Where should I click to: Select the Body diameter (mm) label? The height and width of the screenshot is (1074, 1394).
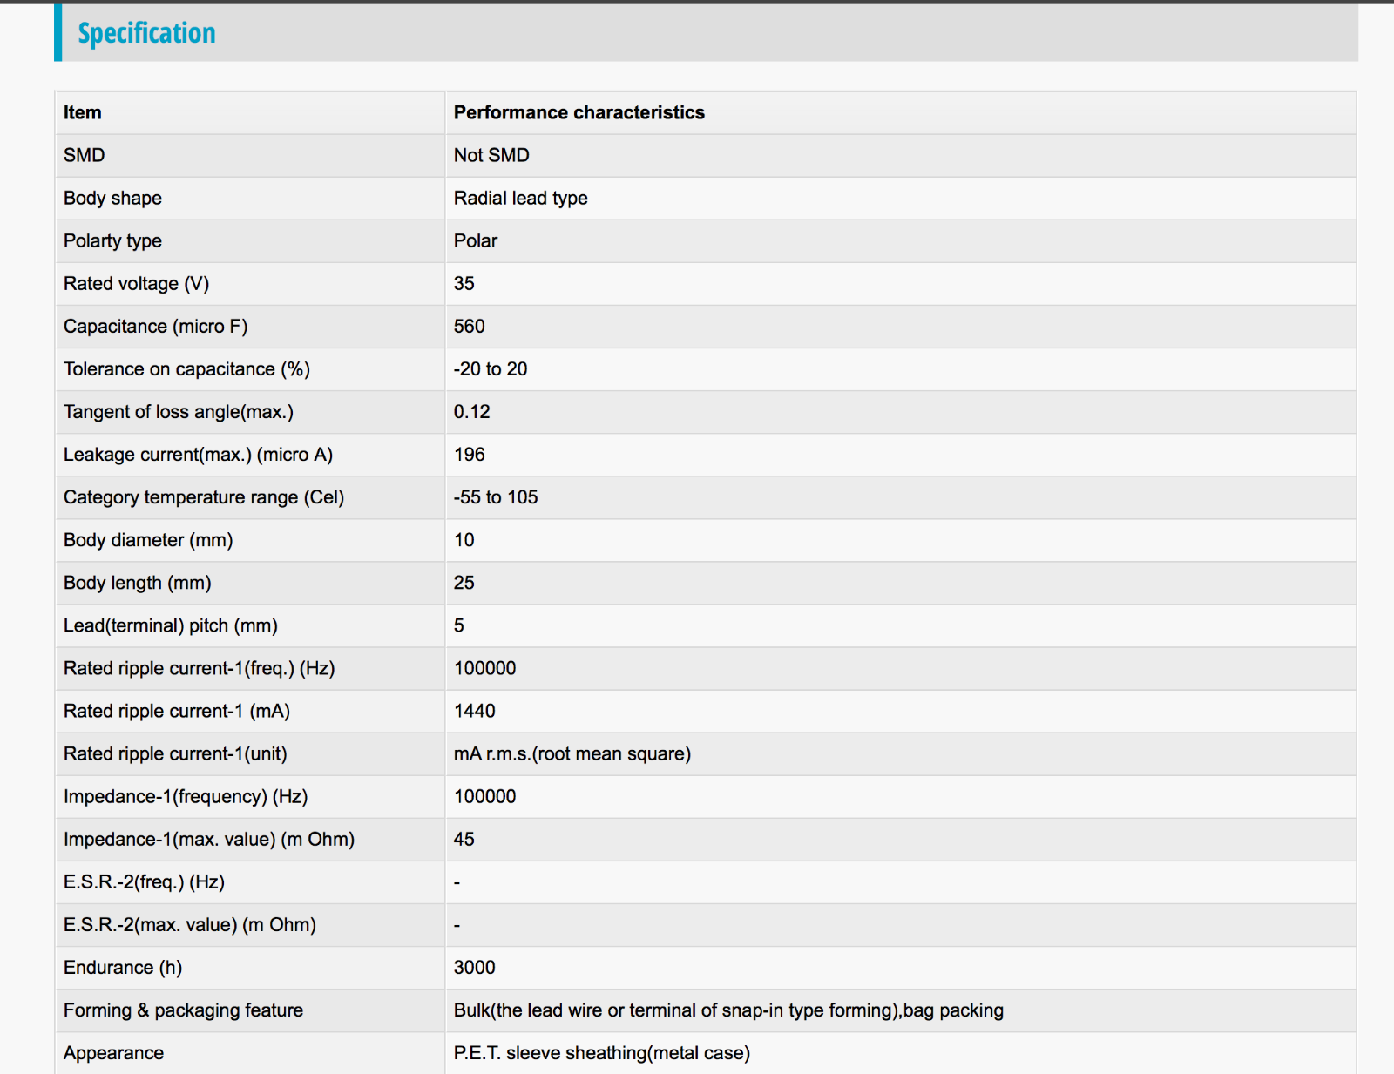[148, 539]
